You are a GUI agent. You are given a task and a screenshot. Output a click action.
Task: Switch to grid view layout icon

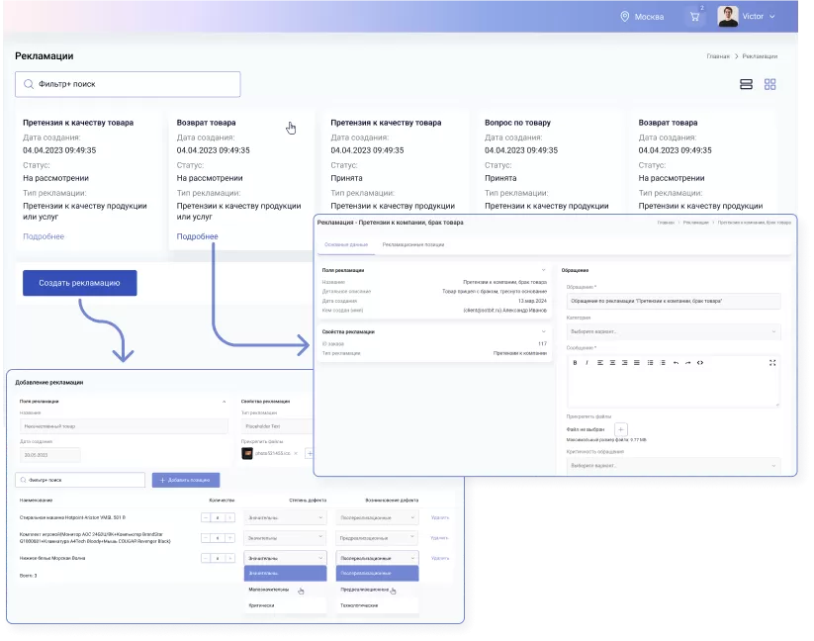tap(770, 85)
